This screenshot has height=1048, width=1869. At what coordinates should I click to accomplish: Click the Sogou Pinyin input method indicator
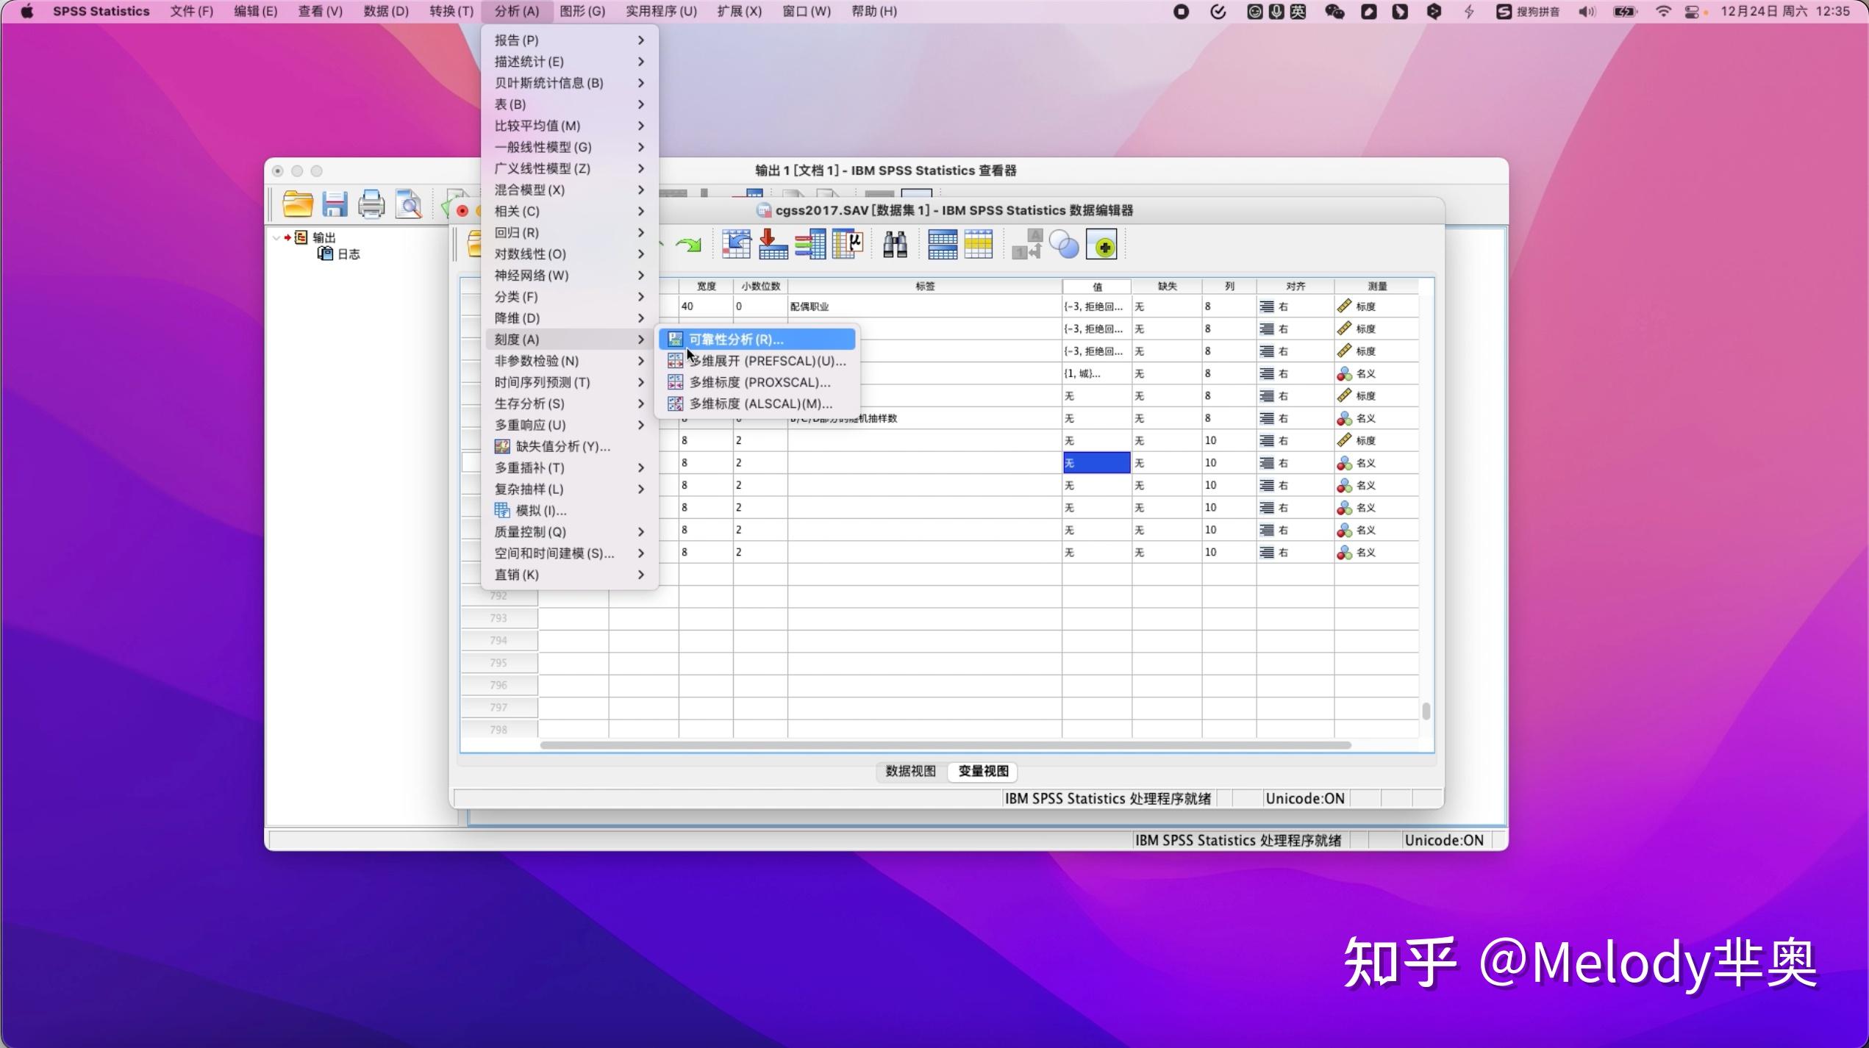pyautogui.click(x=1527, y=11)
